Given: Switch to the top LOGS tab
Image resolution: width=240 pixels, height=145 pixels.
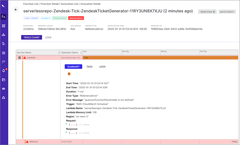Looking at the screenshot, I should click(x=48, y=37).
